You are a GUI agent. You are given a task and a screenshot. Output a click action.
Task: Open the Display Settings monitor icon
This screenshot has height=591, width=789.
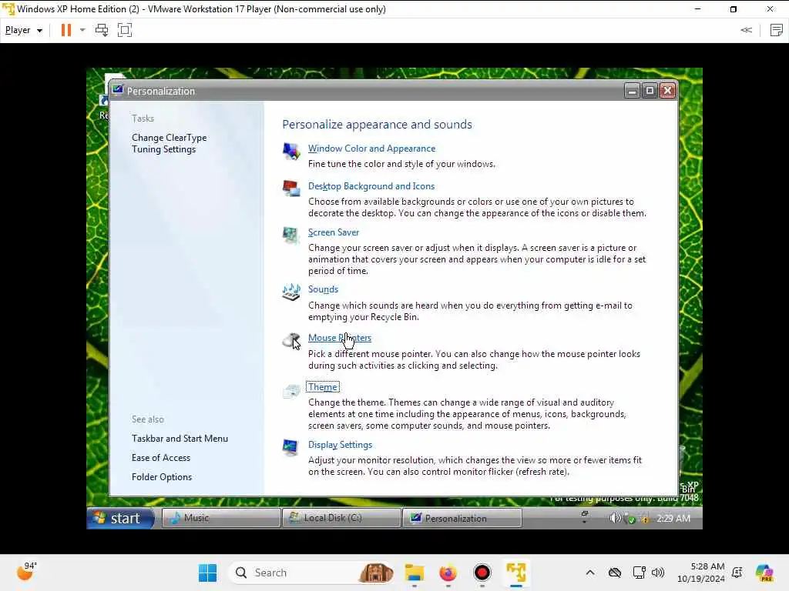click(290, 447)
